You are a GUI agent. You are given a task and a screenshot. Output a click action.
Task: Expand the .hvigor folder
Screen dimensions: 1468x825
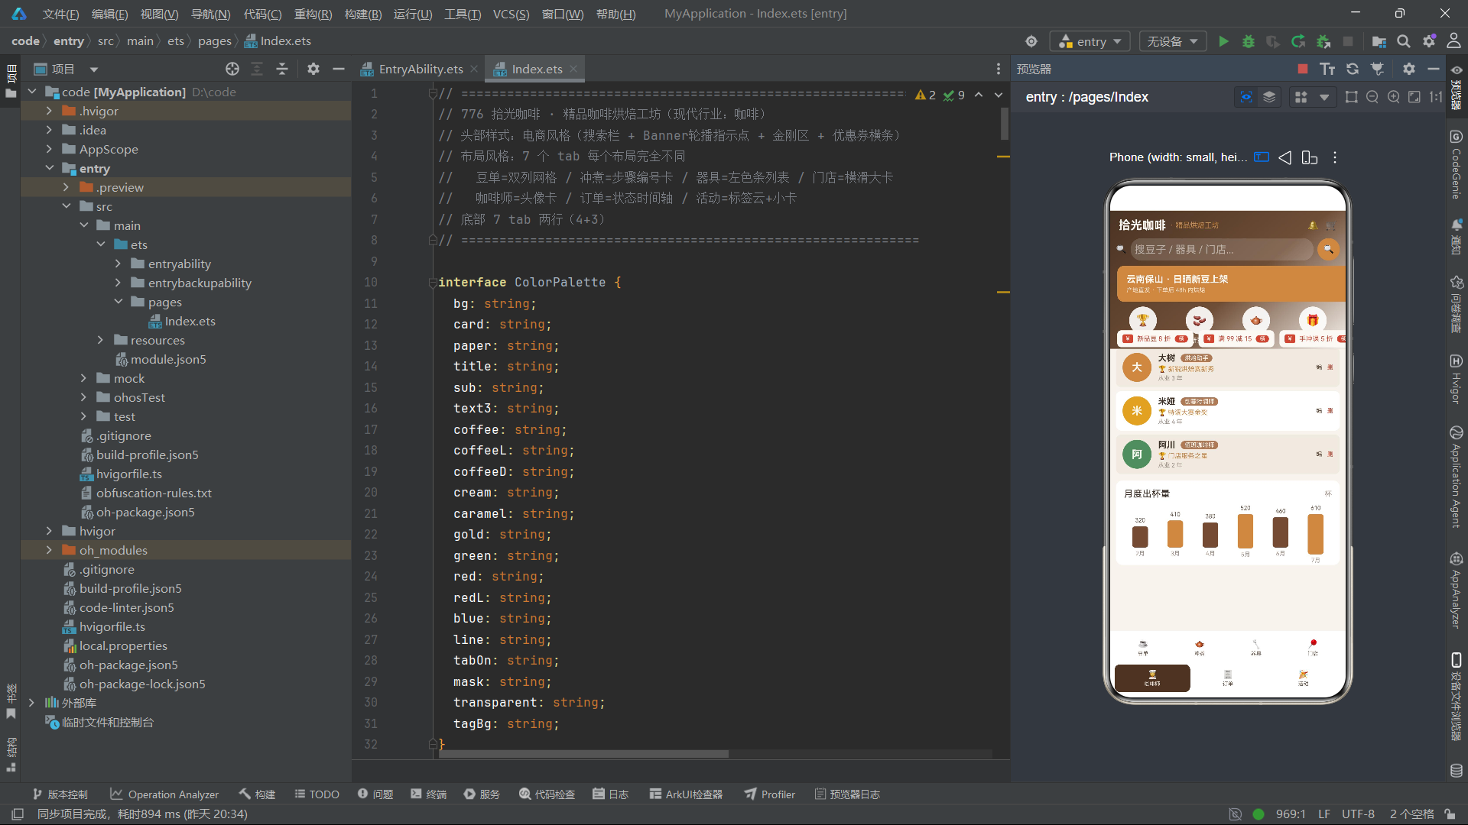49,111
